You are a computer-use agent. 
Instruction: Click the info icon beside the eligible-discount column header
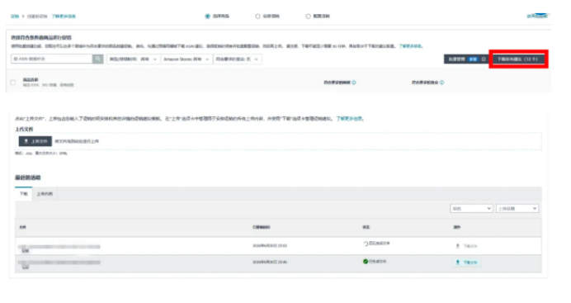pyautogui.click(x=441, y=83)
